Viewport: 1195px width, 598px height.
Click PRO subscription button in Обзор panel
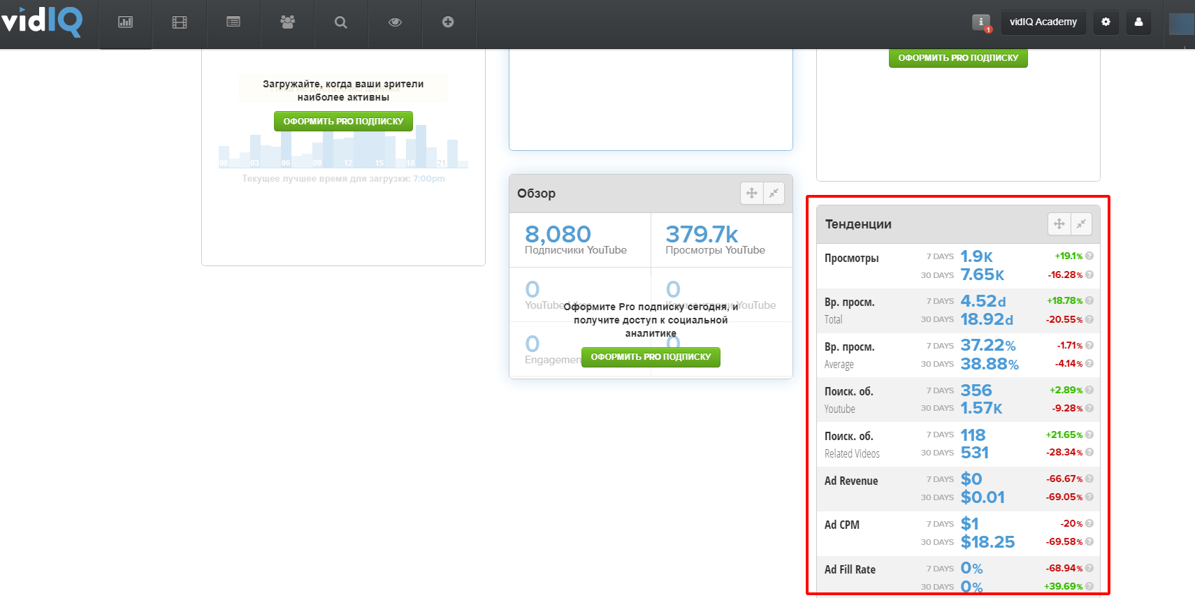point(651,357)
